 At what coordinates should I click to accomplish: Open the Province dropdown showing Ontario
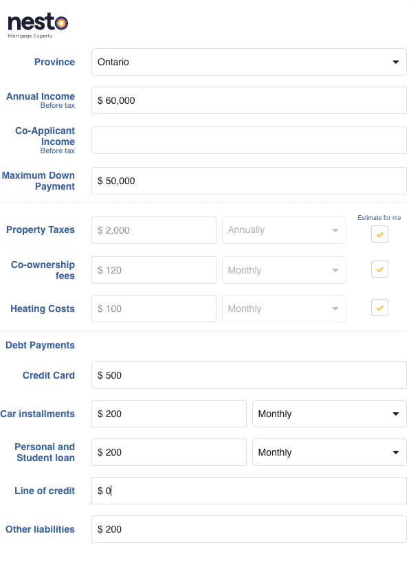coord(249,62)
